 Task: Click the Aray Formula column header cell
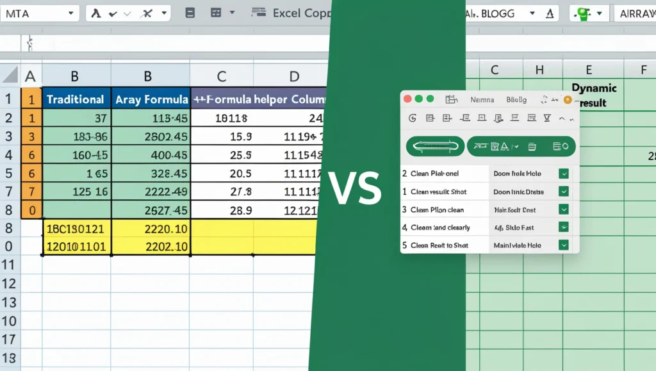(151, 99)
